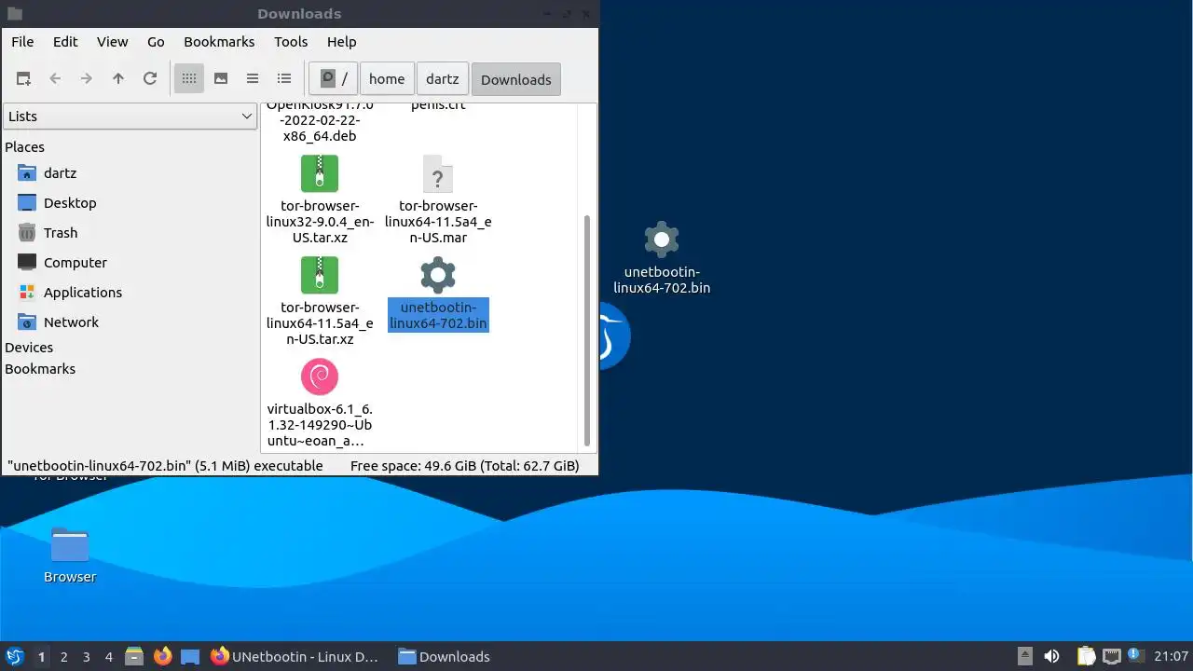Click the 'Downloads' path button
The image size is (1193, 671).
[516, 79]
